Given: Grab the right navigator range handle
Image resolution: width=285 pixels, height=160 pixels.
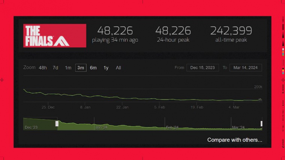Looking at the screenshot, I should click(261, 124).
